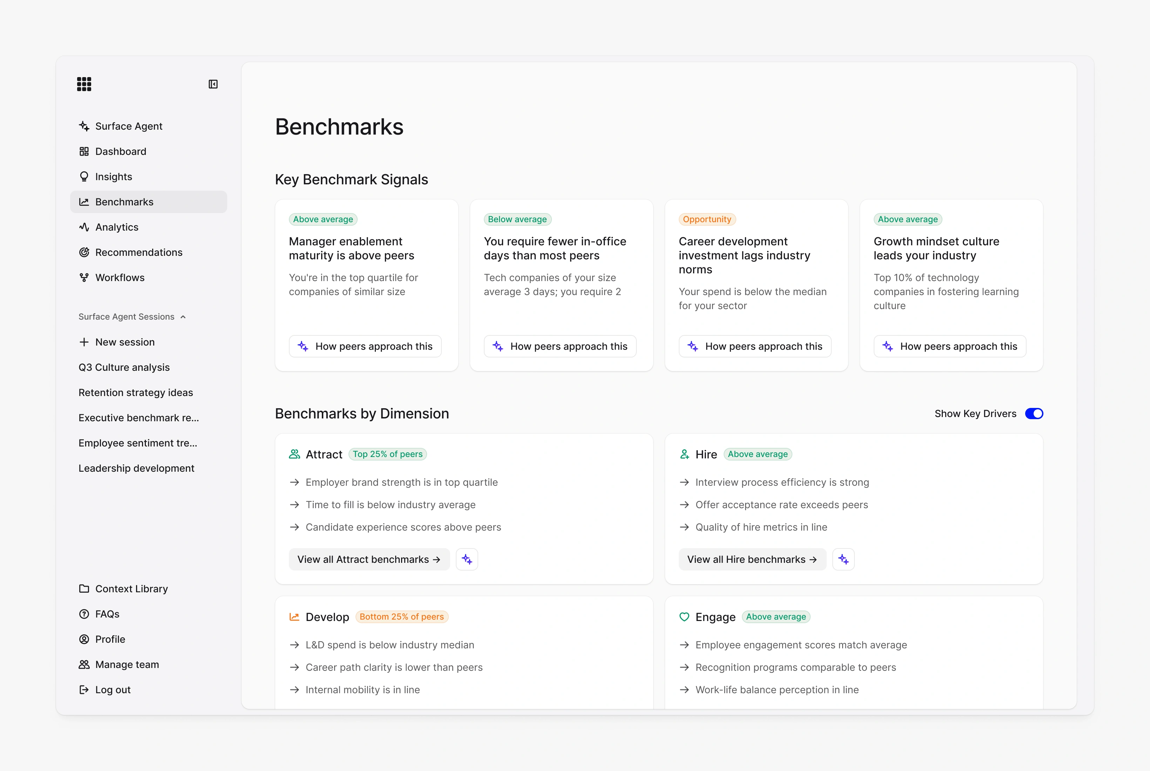Click the Dashboard grid icon
1150x771 pixels.
pos(84,151)
